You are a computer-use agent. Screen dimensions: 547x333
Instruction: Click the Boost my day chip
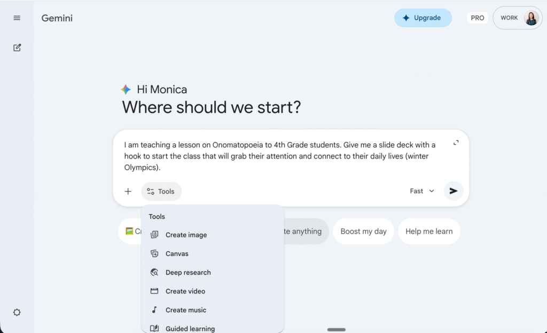tap(363, 231)
